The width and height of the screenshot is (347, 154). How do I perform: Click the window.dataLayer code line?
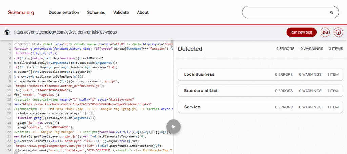56,114
